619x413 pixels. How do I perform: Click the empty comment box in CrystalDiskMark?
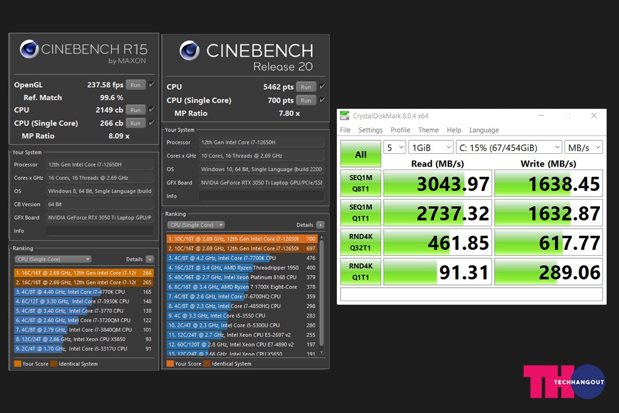[471, 294]
